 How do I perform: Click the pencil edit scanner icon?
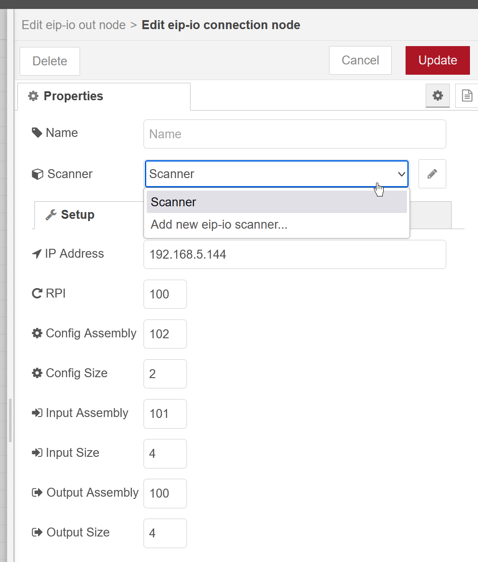coord(432,174)
